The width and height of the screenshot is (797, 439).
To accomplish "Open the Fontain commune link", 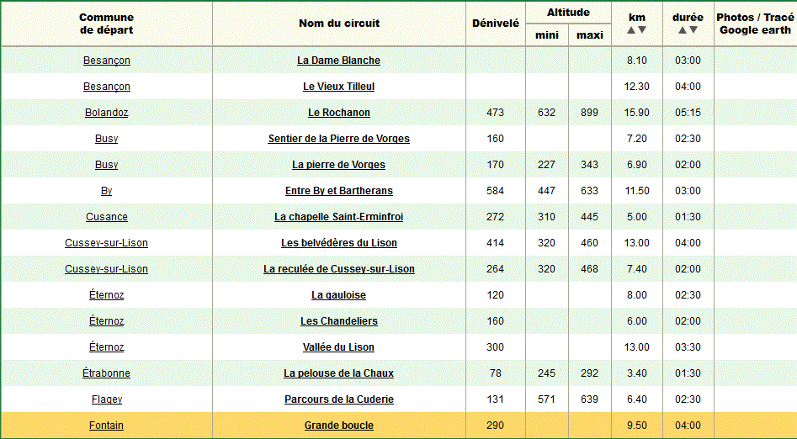I will tap(107, 426).
